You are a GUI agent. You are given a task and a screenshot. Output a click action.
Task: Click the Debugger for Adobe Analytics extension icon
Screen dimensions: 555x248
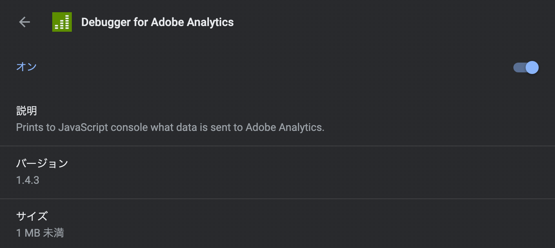62,22
